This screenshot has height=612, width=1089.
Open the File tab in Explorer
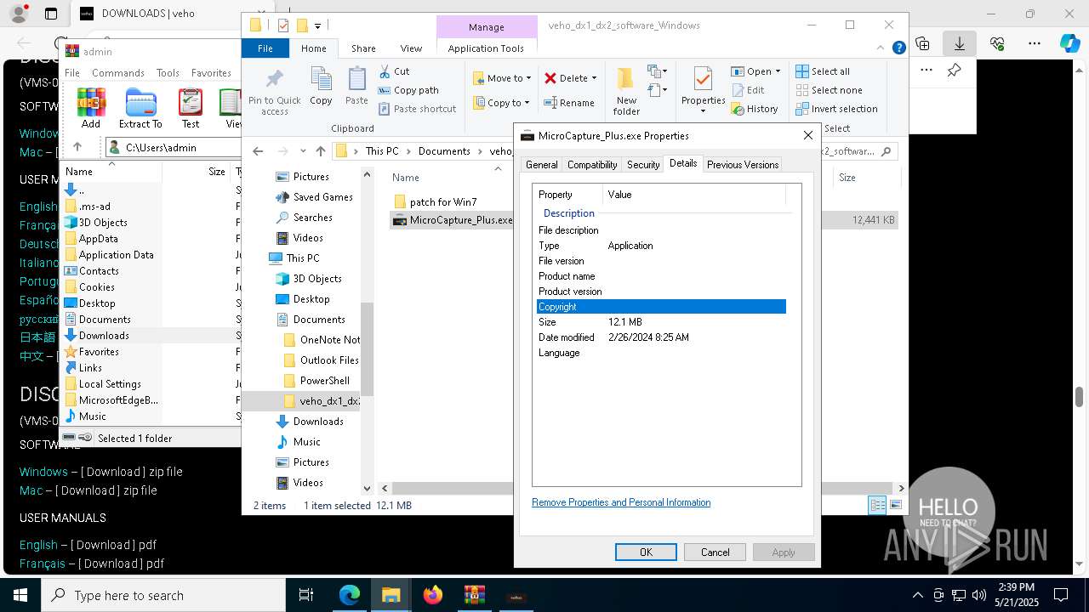click(x=265, y=48)
